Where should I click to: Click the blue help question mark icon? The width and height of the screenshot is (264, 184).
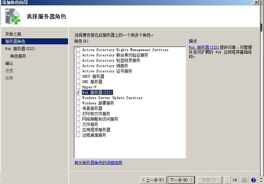253,180
